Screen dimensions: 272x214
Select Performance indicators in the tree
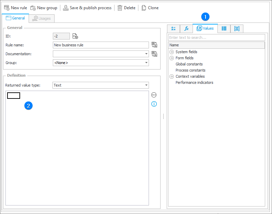194,82
